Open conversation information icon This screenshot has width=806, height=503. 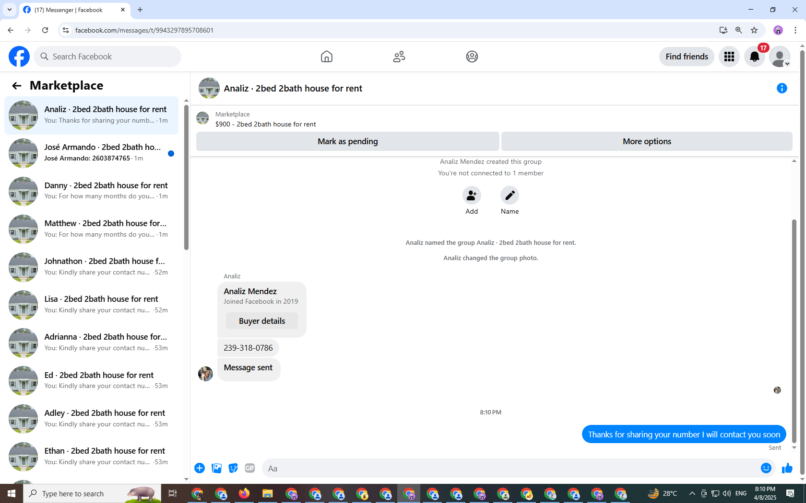click(782, 88)
